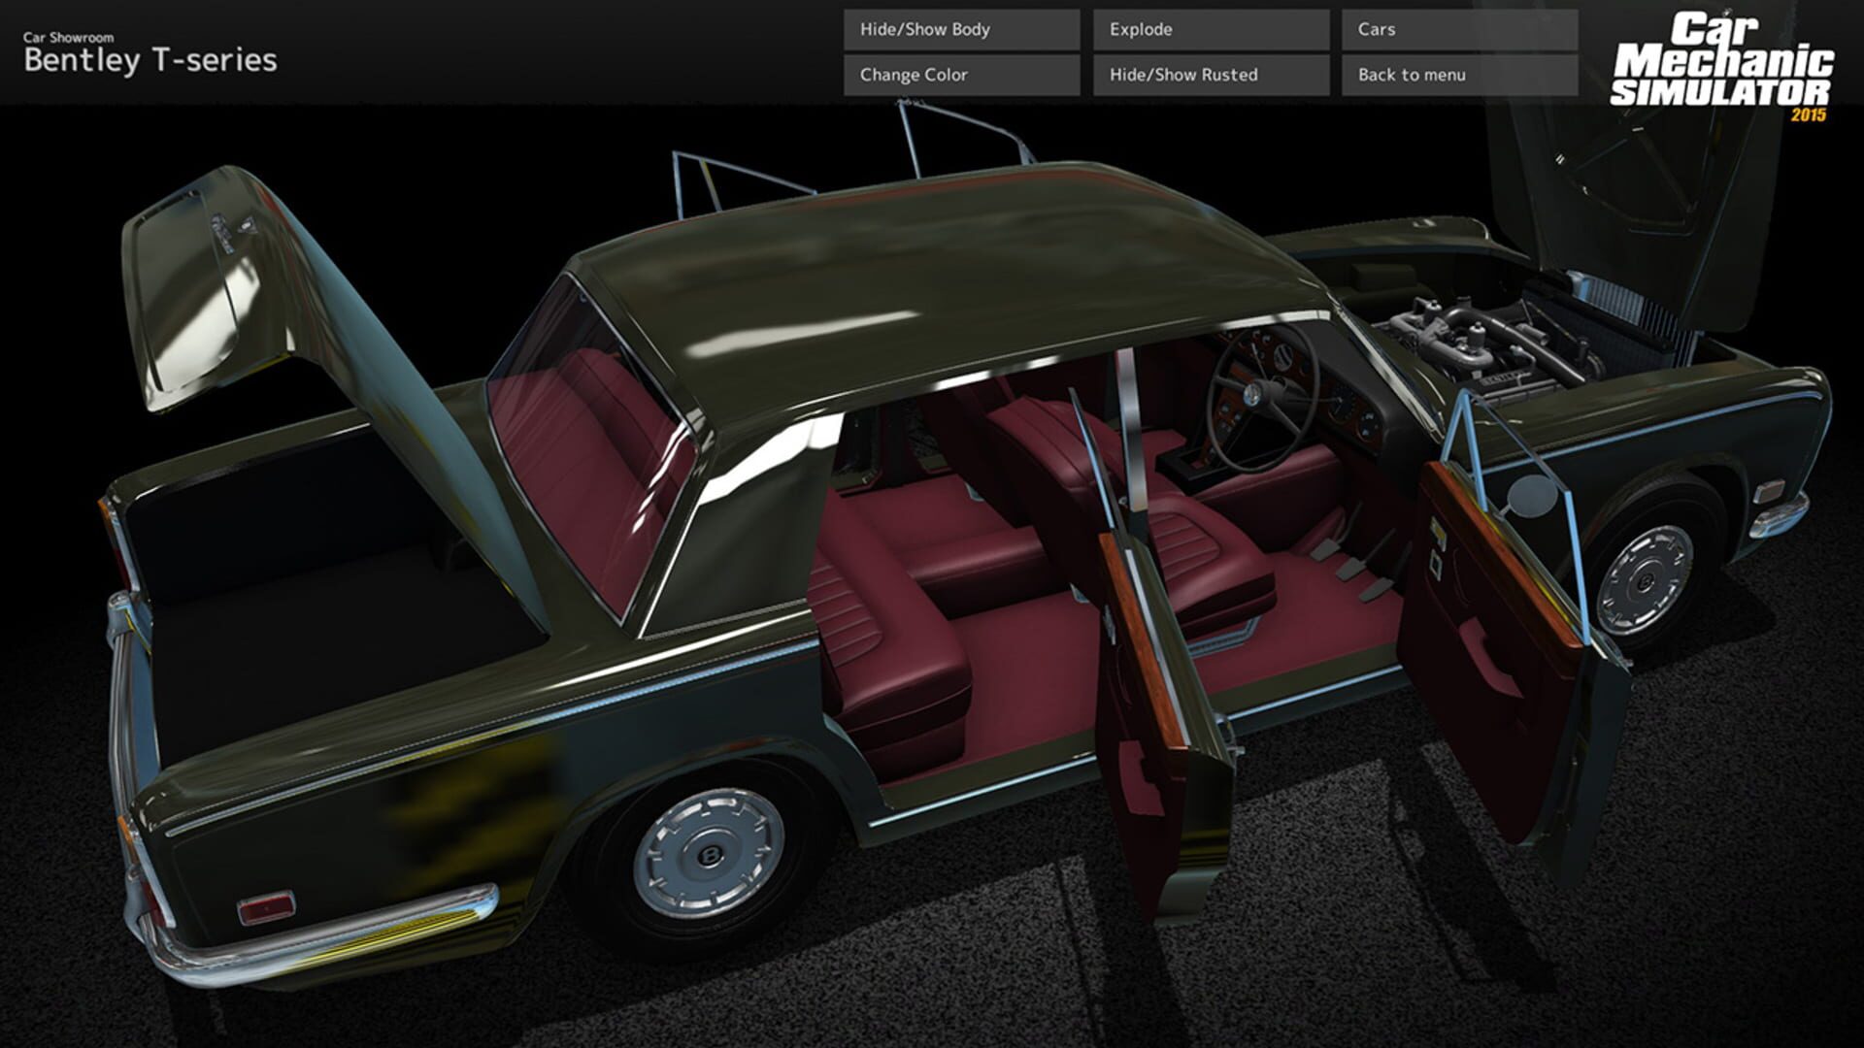Toggle rusted parts with Hide/Show Rusted
The width and height of the screenshot is (1864, 1048).
(x=1208, y=74)
